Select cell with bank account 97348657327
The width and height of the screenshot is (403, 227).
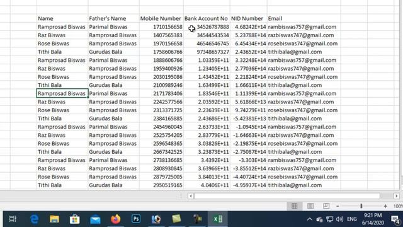[207, 52]
